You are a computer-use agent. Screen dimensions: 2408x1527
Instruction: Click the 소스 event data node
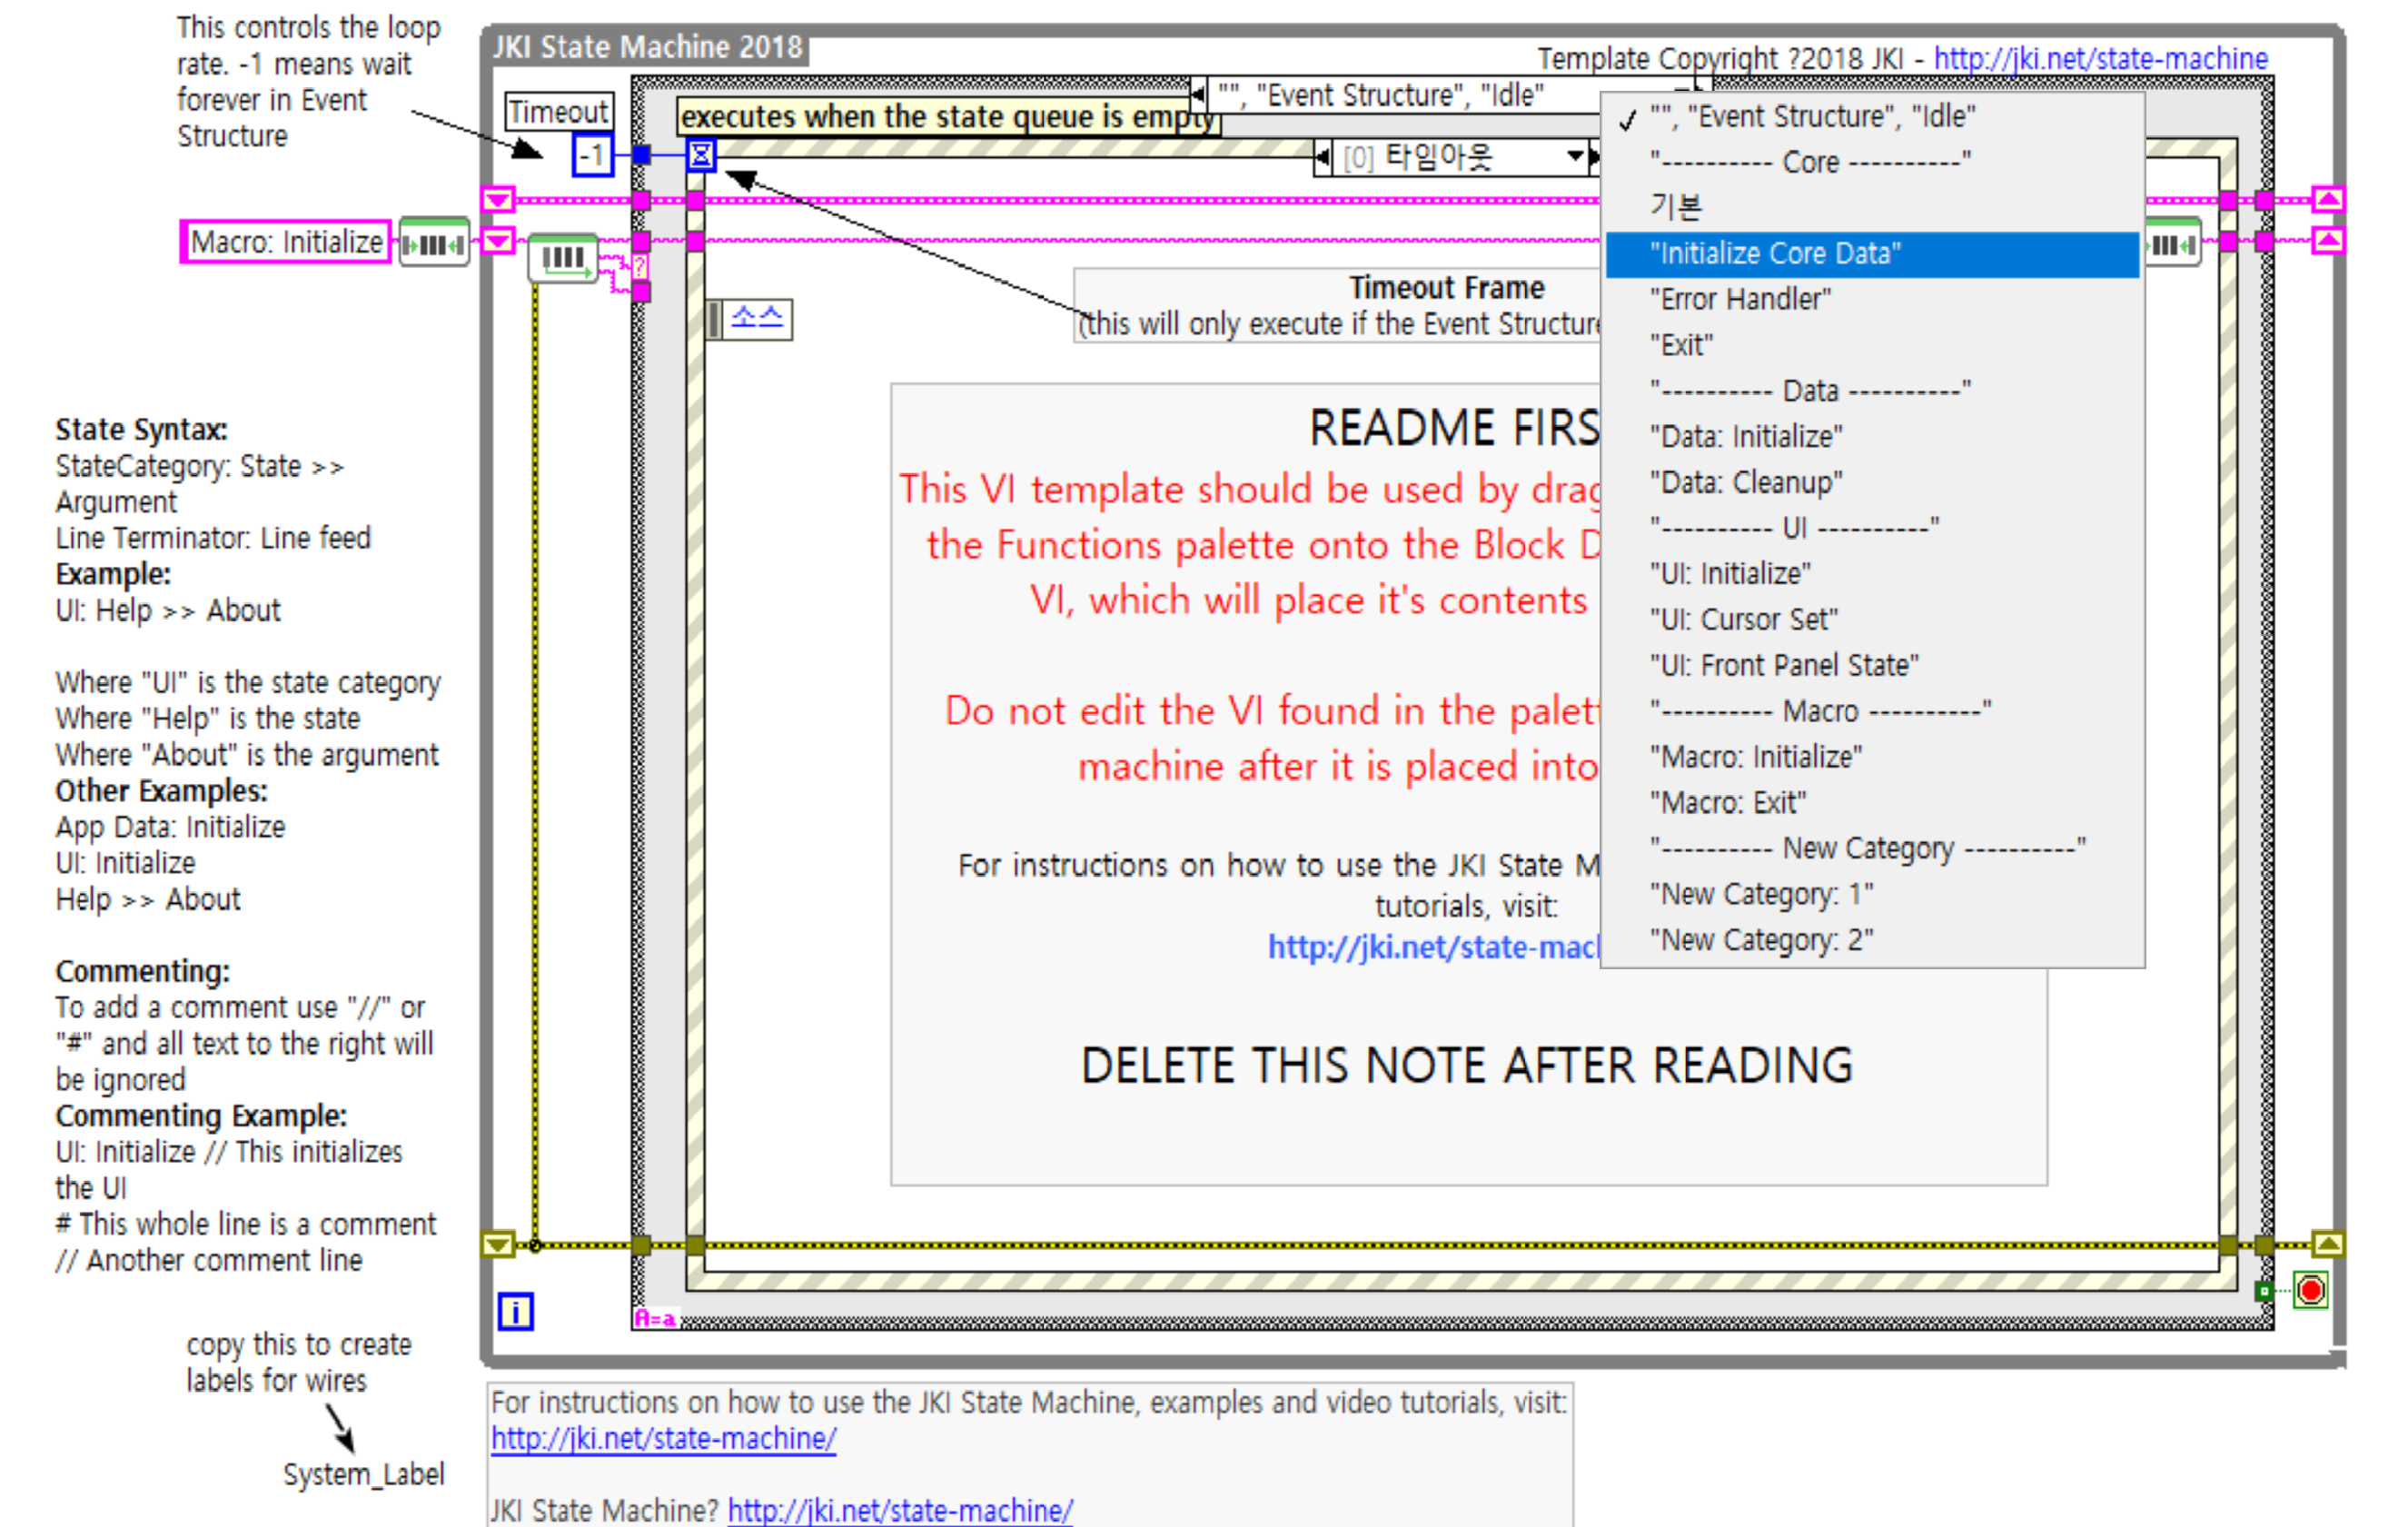756,320
